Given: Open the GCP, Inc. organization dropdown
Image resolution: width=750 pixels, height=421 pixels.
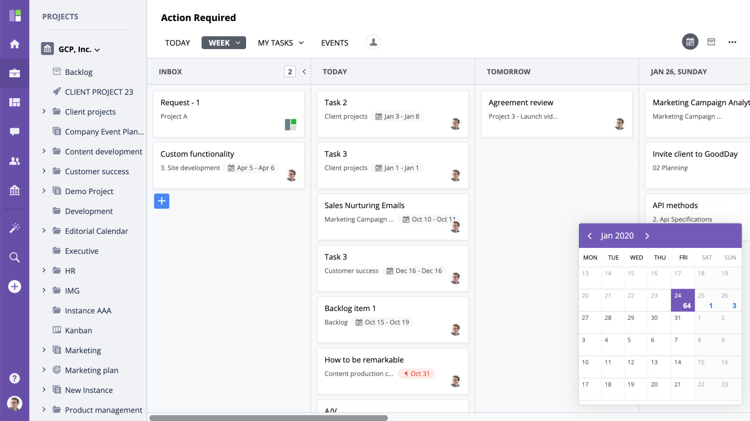Looking at the screenshot, I should coord(97,50).
